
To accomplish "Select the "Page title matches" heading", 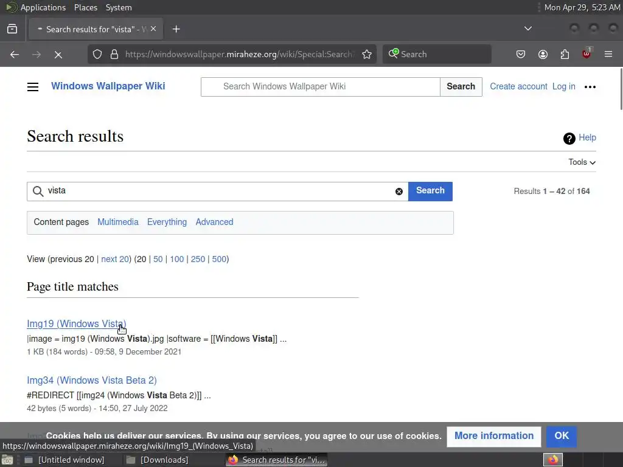I will tap(73, 287).
